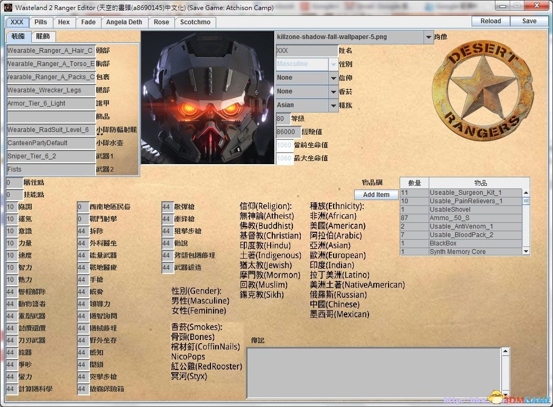The height and width of the screenshot is (407, 553).
Task: Edit the Fists weapon 2 field
Action: [x=51, y=169]
